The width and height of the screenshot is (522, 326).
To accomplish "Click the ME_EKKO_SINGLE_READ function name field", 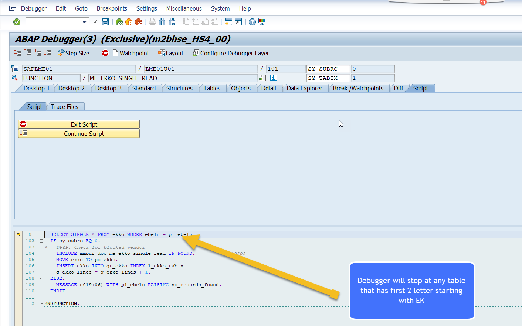I will click(x=173, y=78).
